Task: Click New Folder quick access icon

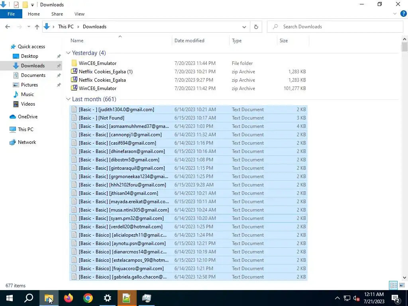Action: tap(25, 5)
